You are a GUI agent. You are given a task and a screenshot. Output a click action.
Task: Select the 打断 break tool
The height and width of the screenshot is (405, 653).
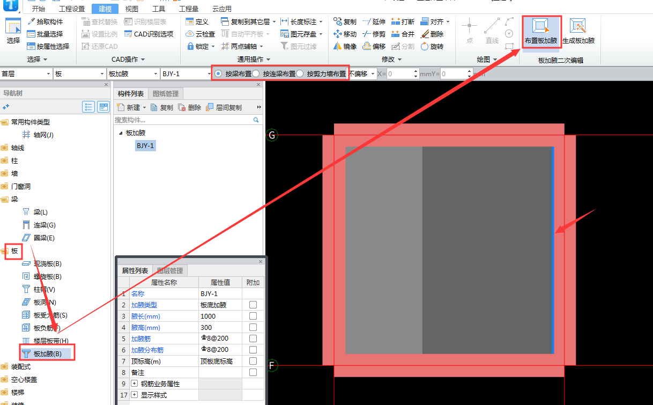[403, 21]
